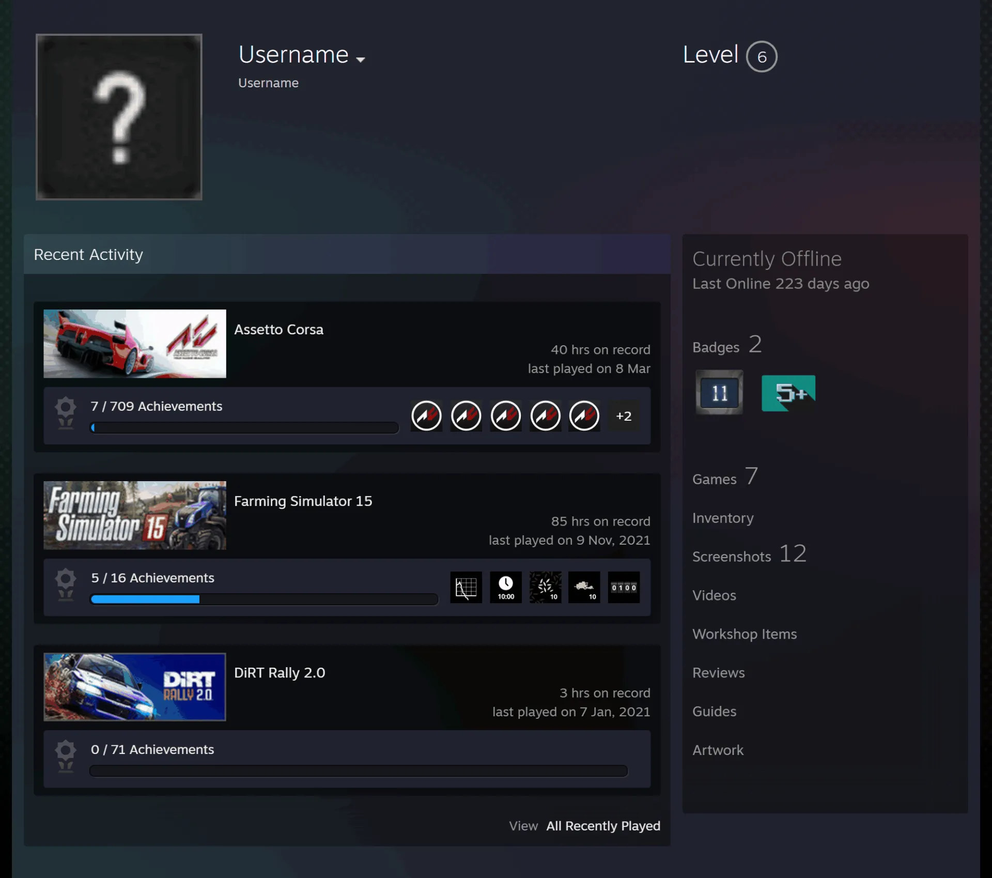Open the Workshop Items page
The width and height of the screenshot is (992, 878).
(745, 634)
